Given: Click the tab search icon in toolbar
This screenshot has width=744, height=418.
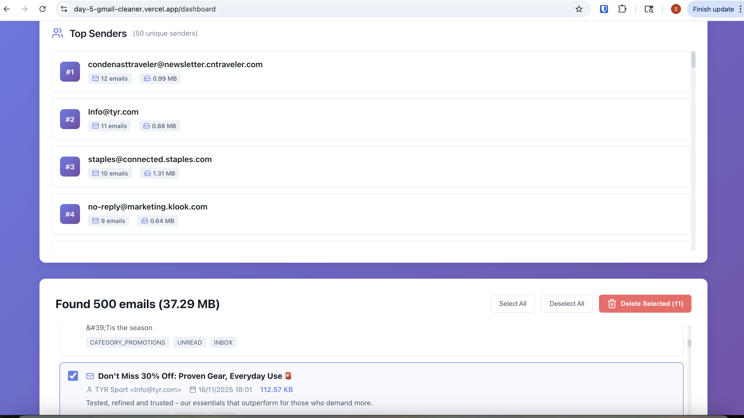Looking at the screenshot, I should point(649,9).
